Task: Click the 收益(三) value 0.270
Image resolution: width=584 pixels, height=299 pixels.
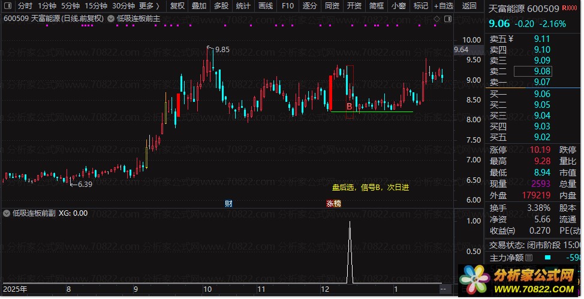Action: tap(539, 231)
